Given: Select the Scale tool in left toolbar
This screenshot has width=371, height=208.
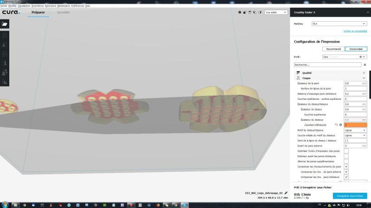Looking at the screenshot, I should [x=5, y=45].
